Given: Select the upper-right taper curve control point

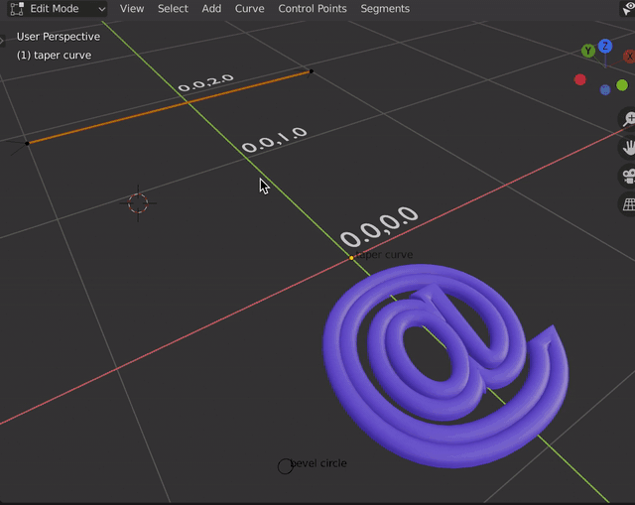Looking at the screenshot, I should [x=311, y=71].
